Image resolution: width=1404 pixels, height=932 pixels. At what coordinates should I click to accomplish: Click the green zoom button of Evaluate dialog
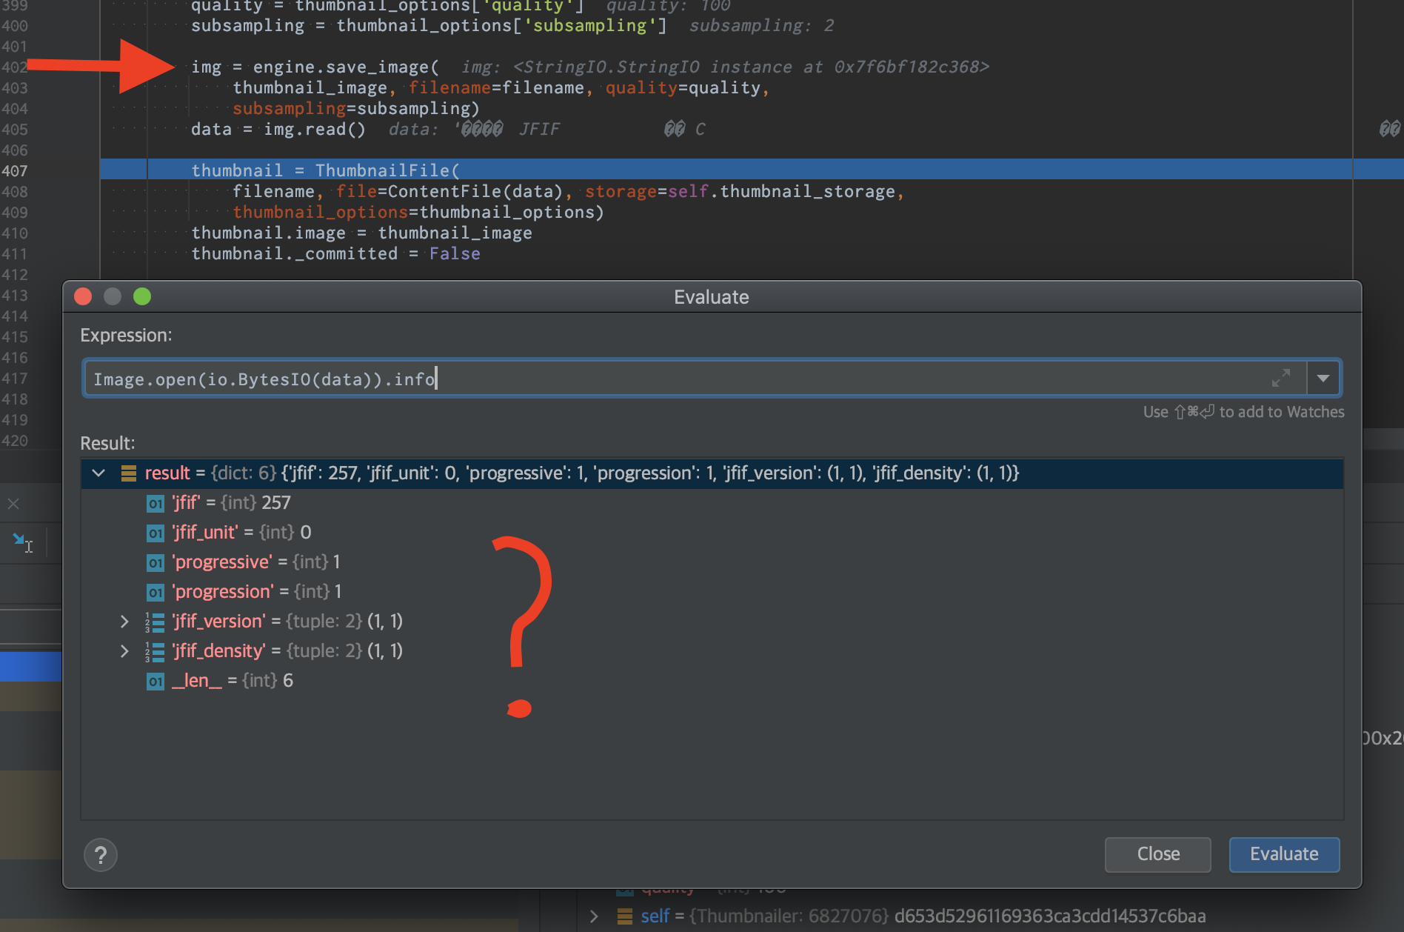[142, 296]
